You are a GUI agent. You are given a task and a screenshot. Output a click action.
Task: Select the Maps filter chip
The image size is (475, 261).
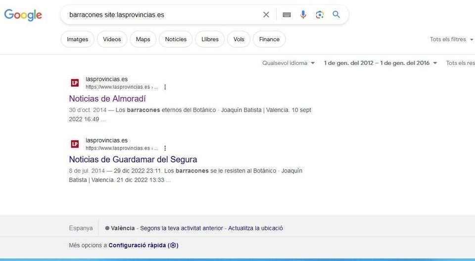[143, 39]
